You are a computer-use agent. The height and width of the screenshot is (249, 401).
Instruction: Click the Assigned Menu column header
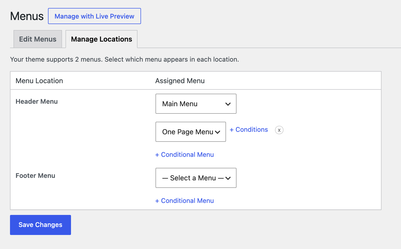coord(180,81)
